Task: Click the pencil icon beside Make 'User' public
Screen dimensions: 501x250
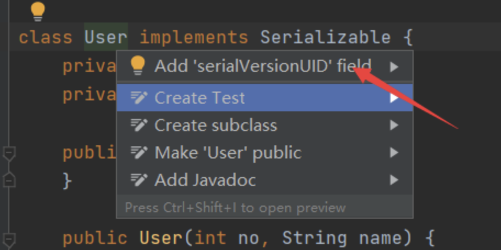Action: 138,152
